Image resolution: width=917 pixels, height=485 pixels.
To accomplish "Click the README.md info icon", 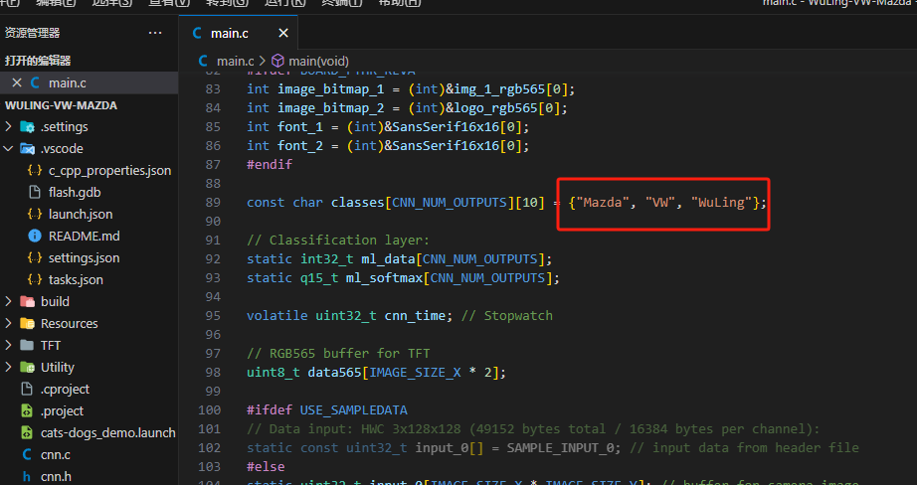I will click(35, 237).
